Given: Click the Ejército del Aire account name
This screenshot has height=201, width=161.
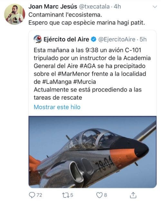Looking at the screenshot, I should coord(66,39).
